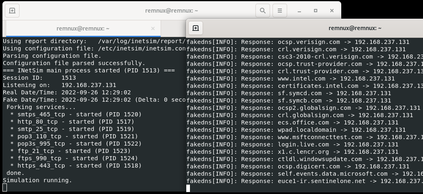Image resolution: width=423 pixels, height=194 pixels.
Task: Open the terminal search tool
Action: pos(262,11)
